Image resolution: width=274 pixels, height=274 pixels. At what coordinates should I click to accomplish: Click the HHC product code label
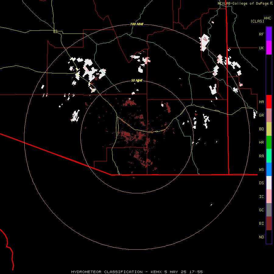(268, 18)
